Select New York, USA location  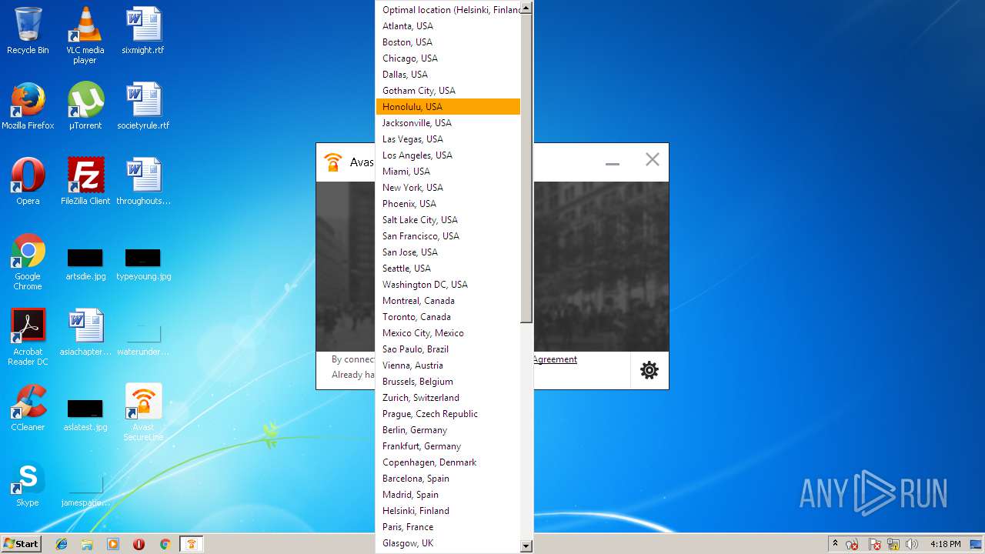(x=448, y=188)
